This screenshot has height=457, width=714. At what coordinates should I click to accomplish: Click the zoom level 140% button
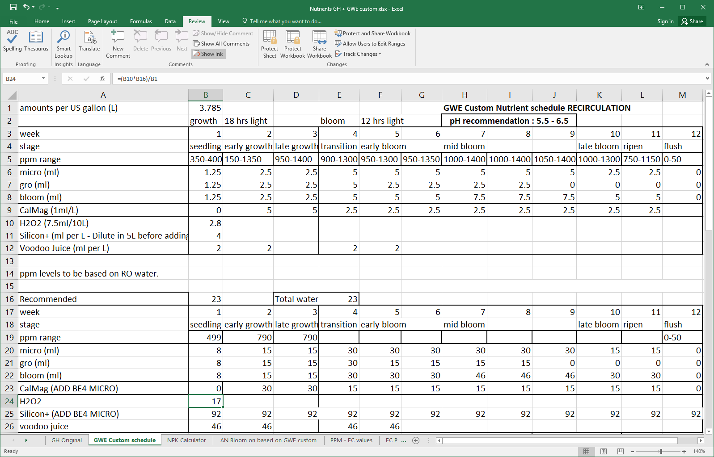[x=699, y=452]
